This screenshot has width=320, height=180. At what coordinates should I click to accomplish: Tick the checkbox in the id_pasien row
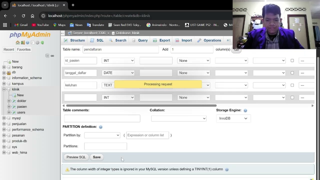click(x=292, y=60)
